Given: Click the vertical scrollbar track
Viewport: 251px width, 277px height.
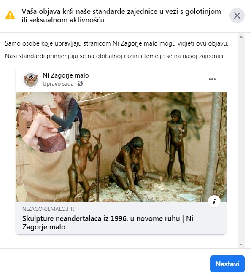Looking at the screenshot, I should tap(241, 141).
